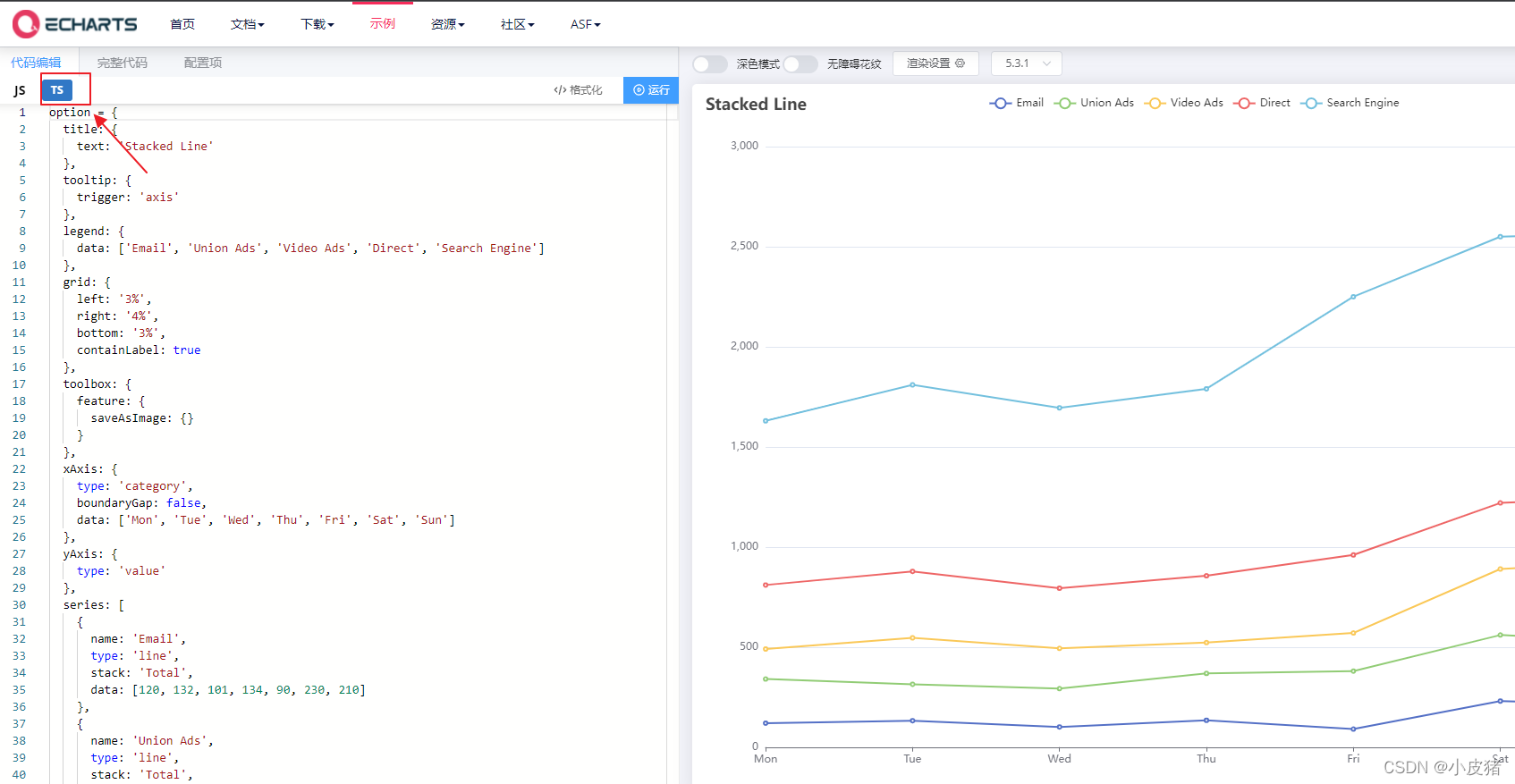Select the TS language tab
Screen dimensions: 1515x784
[57, 90]
